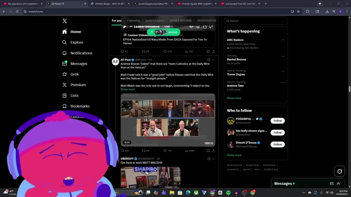Open options for the Trevor Zegras trend
351x197 pixels.
pos(283,71)
